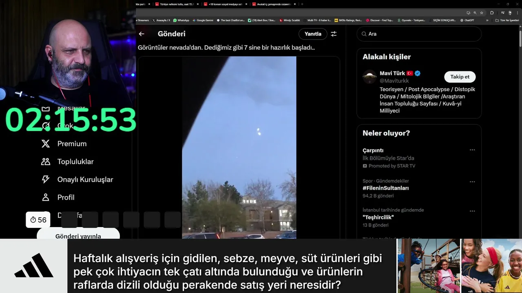This screenshot has height=293, width=522.
Task: Open Topluluklar communities icon
Action: [46, 162]
